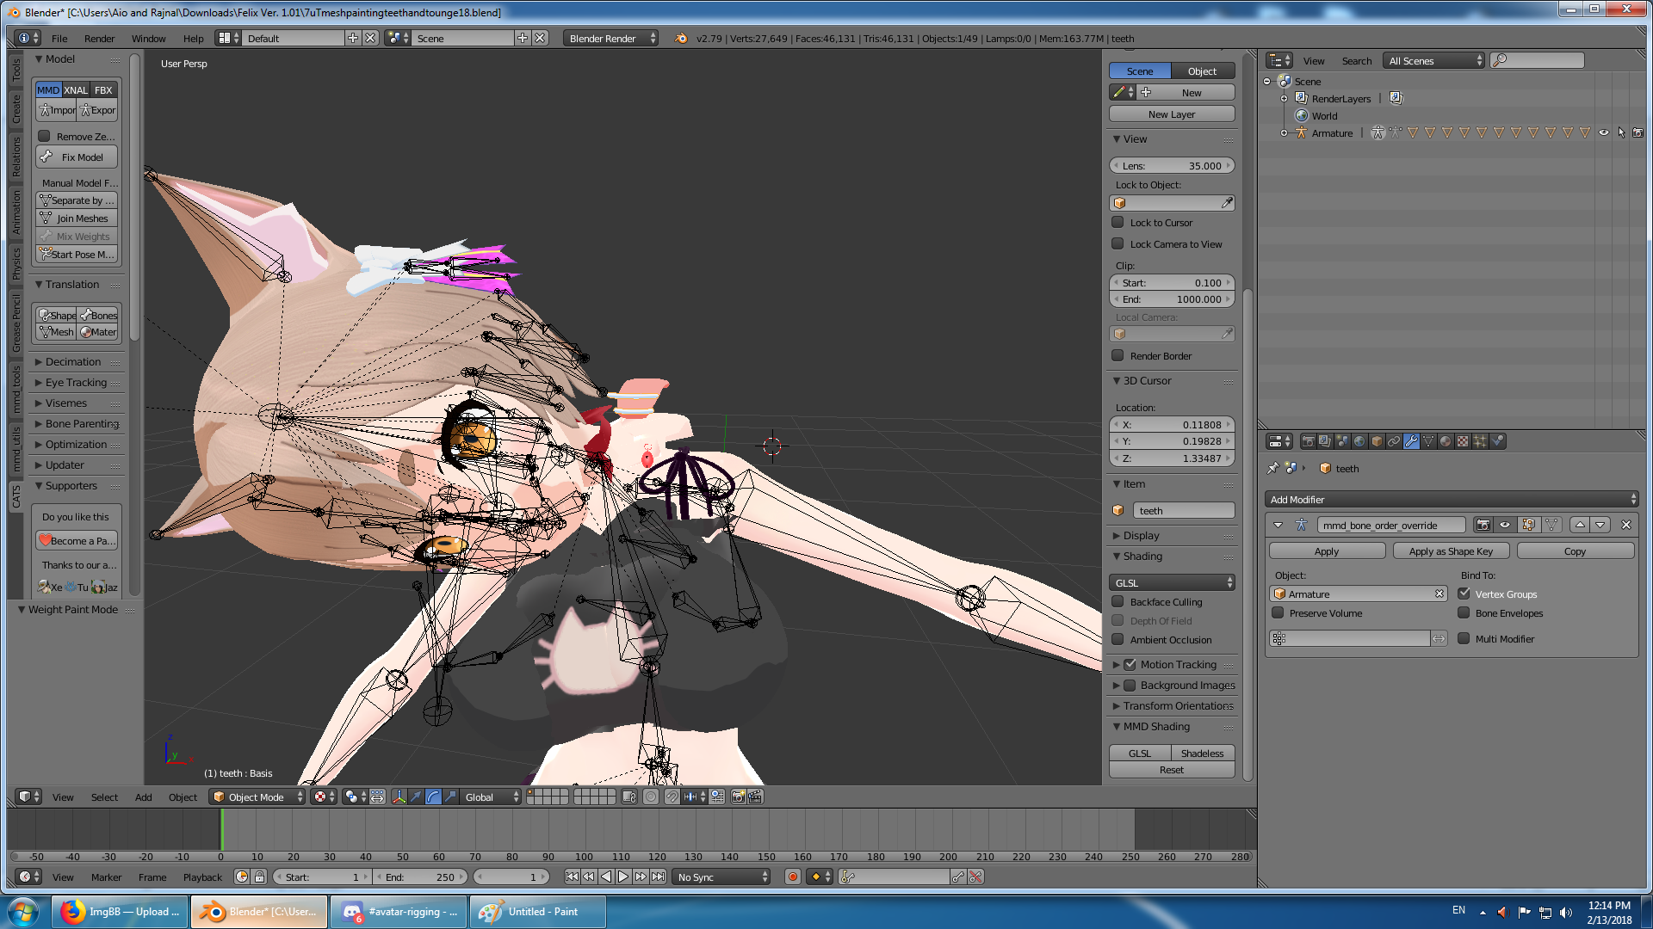The image size is (1653, 929).
Task: Turn on Backface Culling
Action: click(x=1117, y=601)
